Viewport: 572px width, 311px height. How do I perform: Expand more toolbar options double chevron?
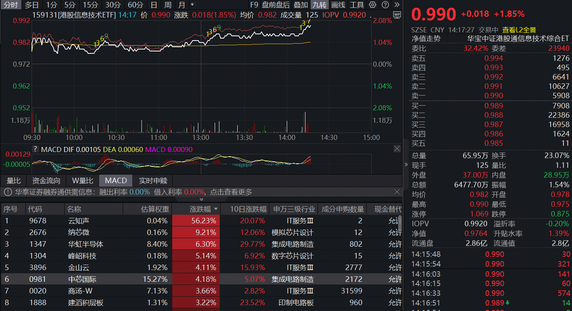397,5
